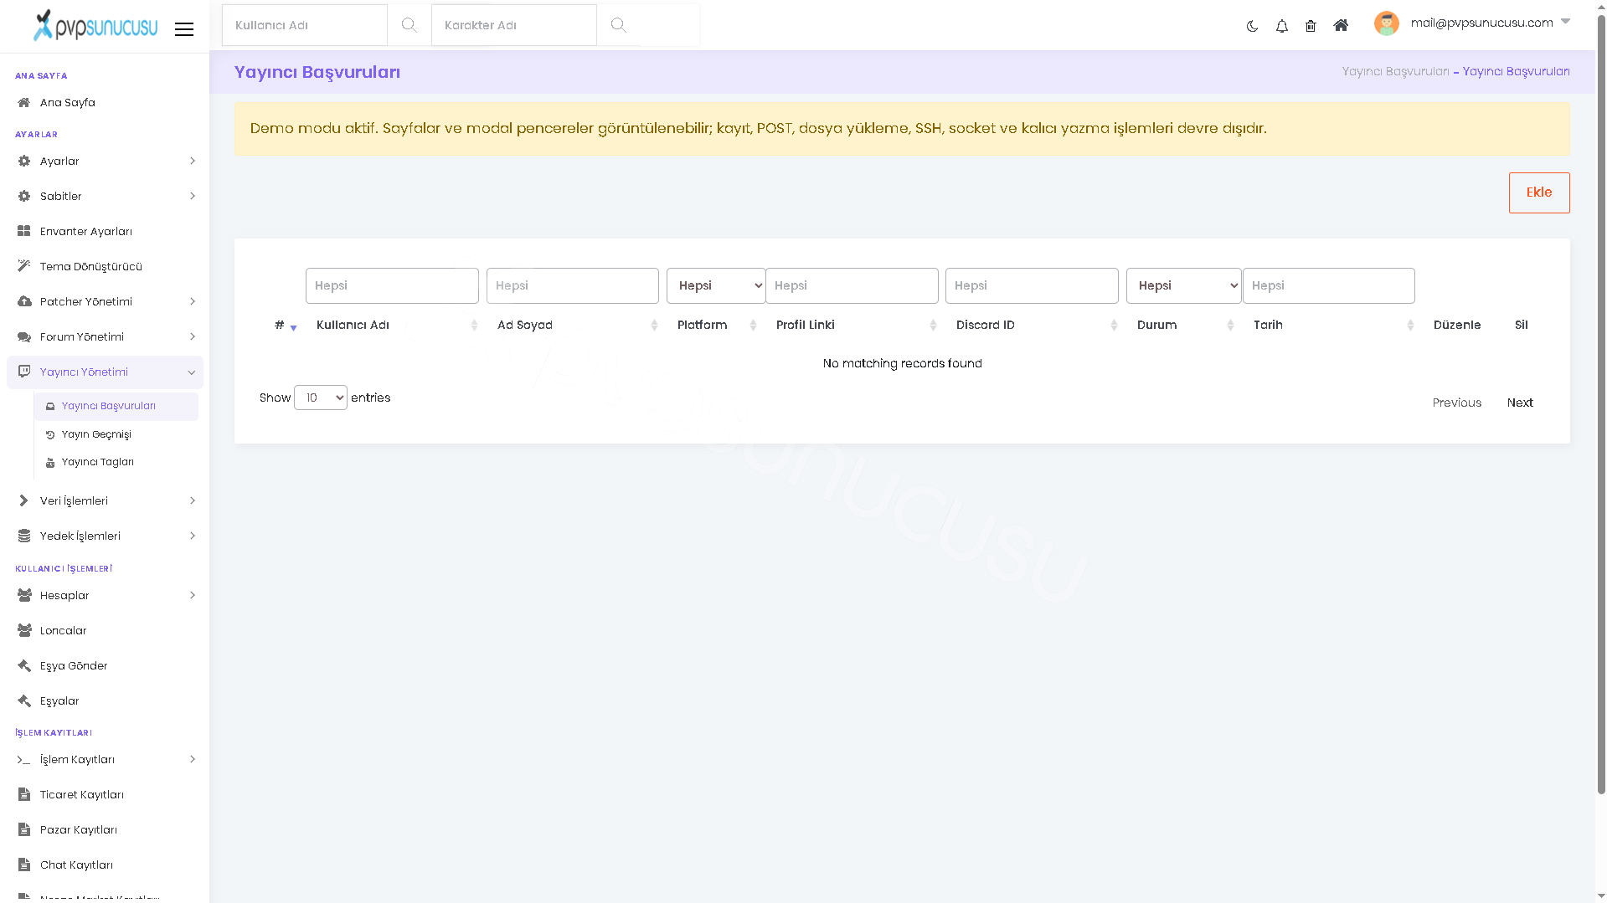Open the Durum filter dropdown

[1183, 286]
